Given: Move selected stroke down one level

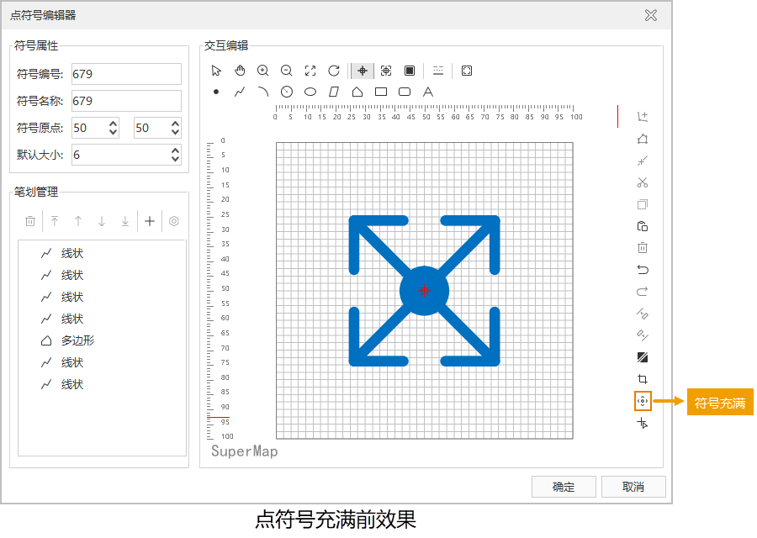Looking at the screenshot, I should 102,221.
